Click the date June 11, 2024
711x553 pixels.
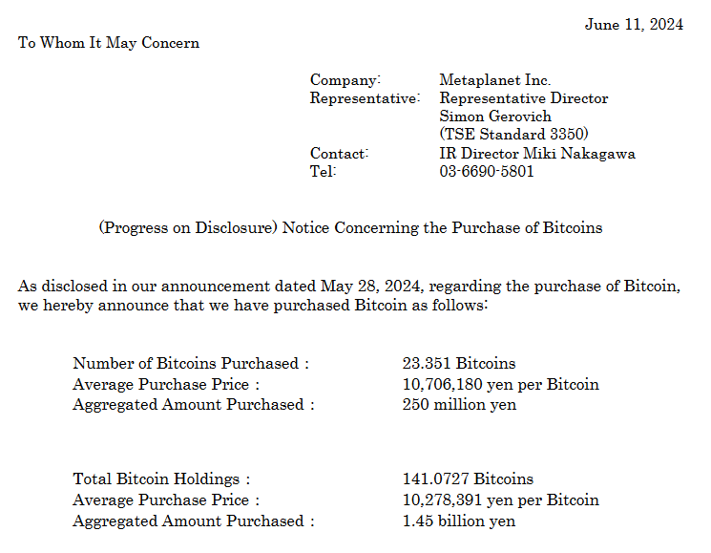[x=634, y=25]
